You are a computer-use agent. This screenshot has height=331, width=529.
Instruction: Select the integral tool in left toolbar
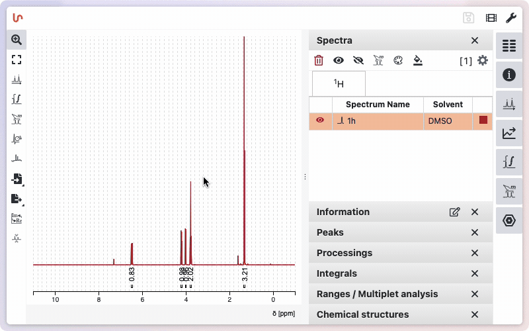(17, 99)
